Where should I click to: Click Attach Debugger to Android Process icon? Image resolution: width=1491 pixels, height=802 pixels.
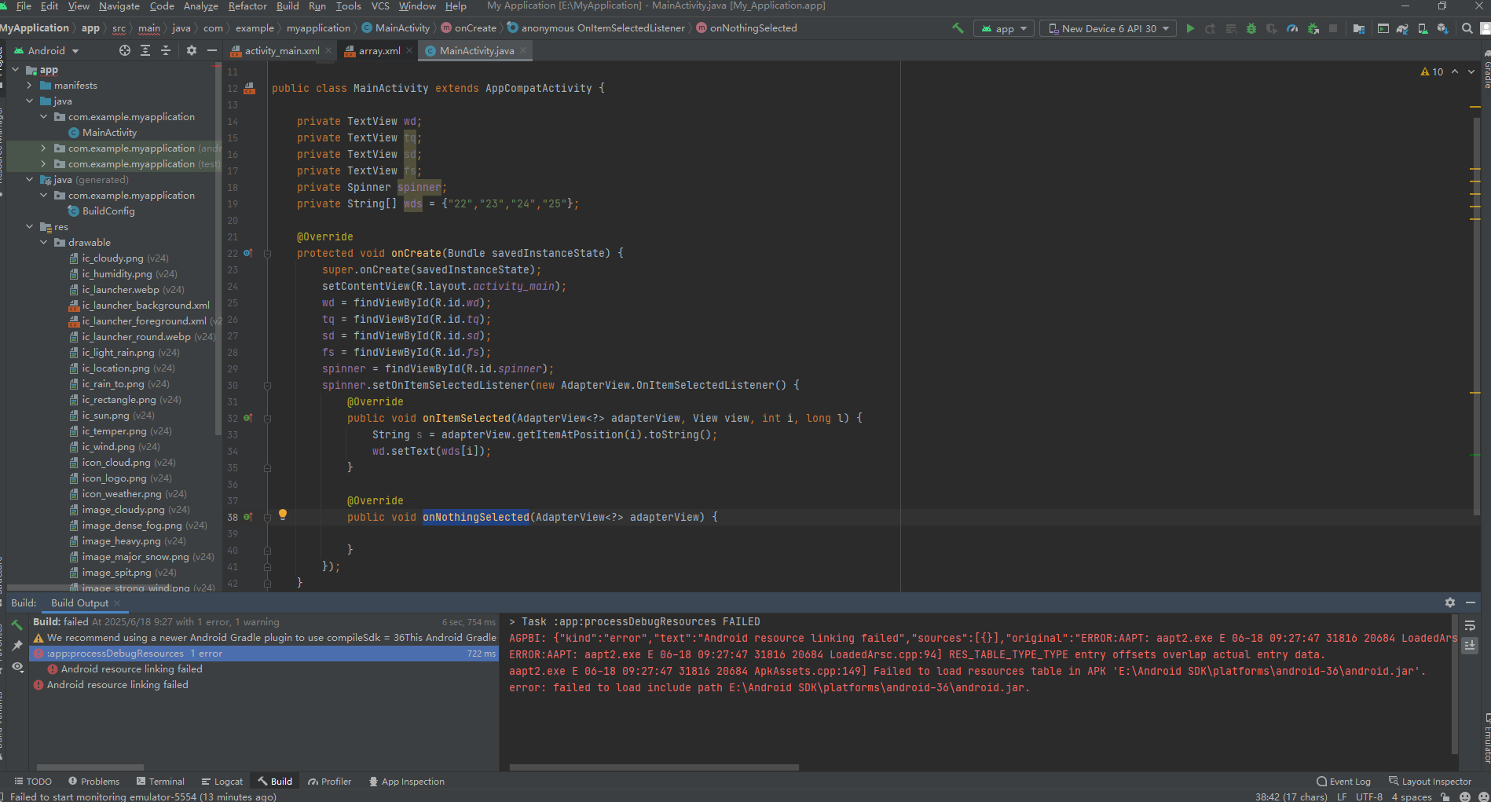pyautogui.click(x=1313, y=28)
